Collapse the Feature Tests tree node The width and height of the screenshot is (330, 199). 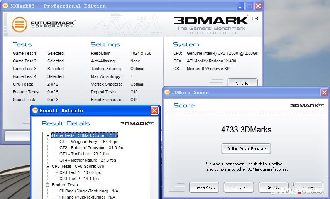point(47,185)
